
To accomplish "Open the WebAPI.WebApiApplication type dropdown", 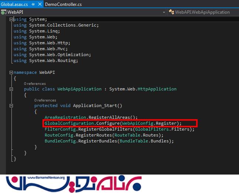I will click(202, 12).
